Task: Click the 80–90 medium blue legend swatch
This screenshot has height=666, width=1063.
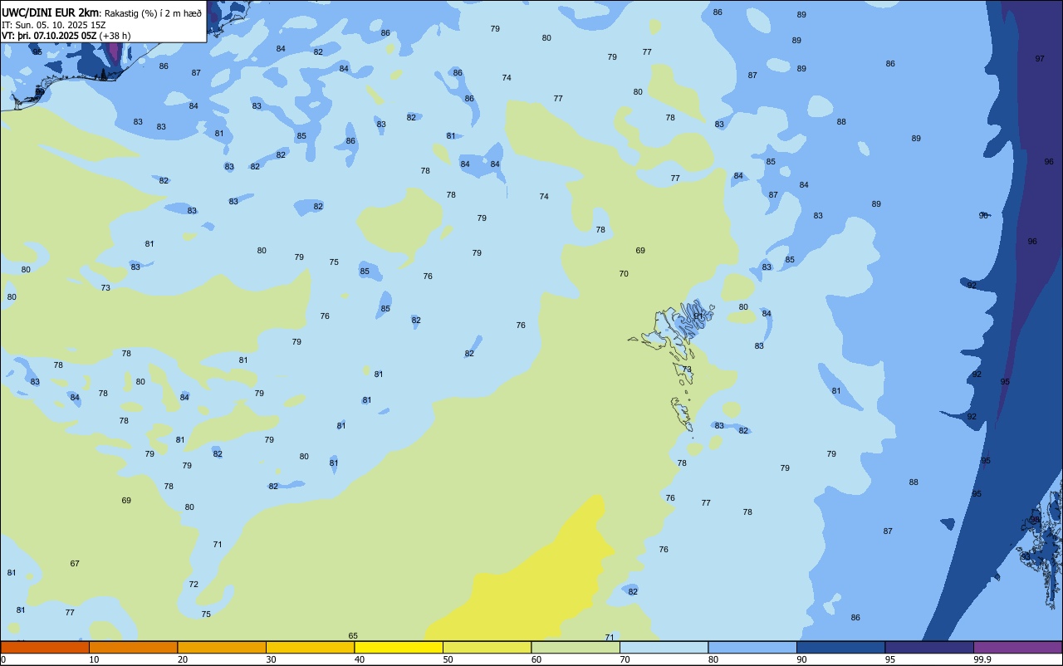Action: pos(752,647)
